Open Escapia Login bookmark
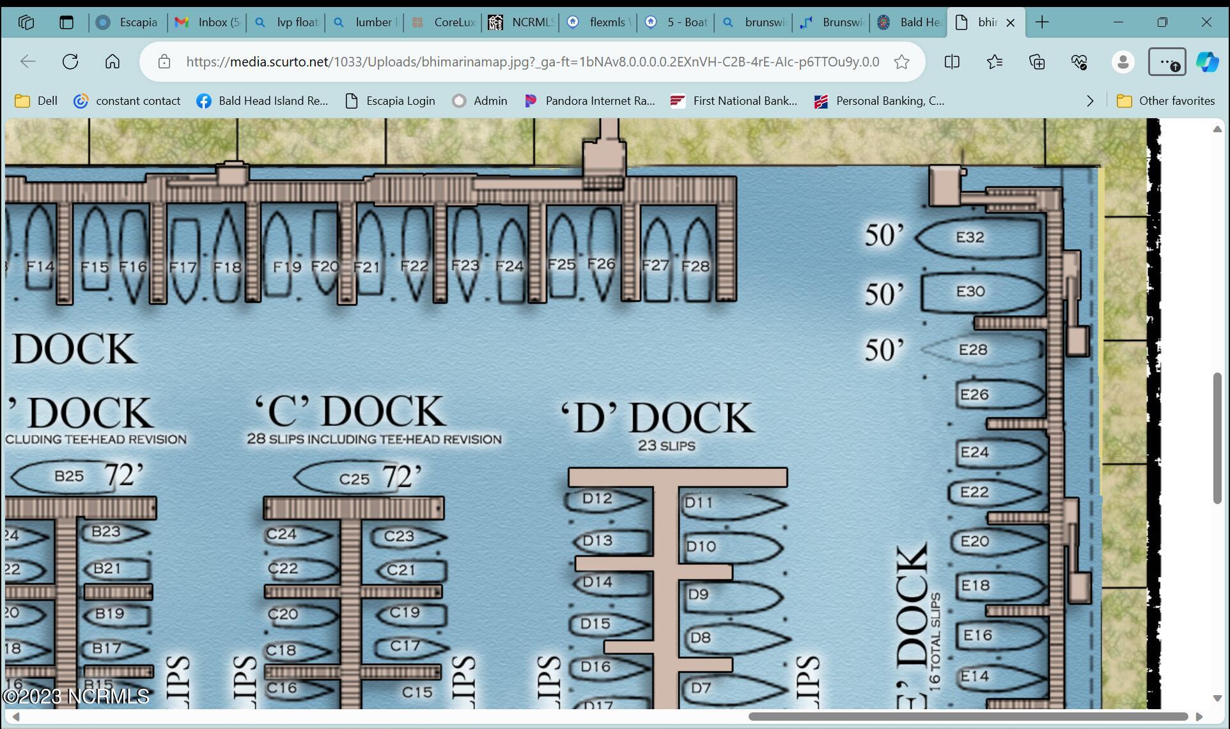The width and height of the screenshot is (1230, 729). (x=390, y=101)
